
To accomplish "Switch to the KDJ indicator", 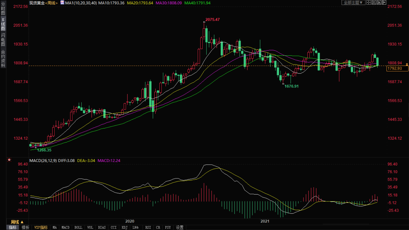I will (x=125, y=227).
